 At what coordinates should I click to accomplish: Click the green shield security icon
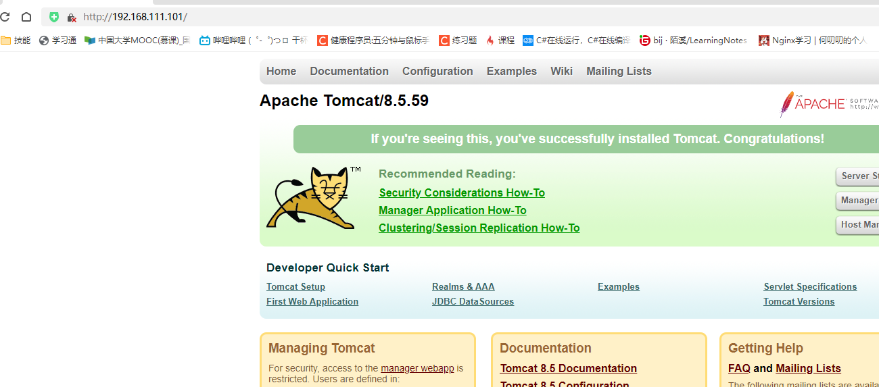54,17
